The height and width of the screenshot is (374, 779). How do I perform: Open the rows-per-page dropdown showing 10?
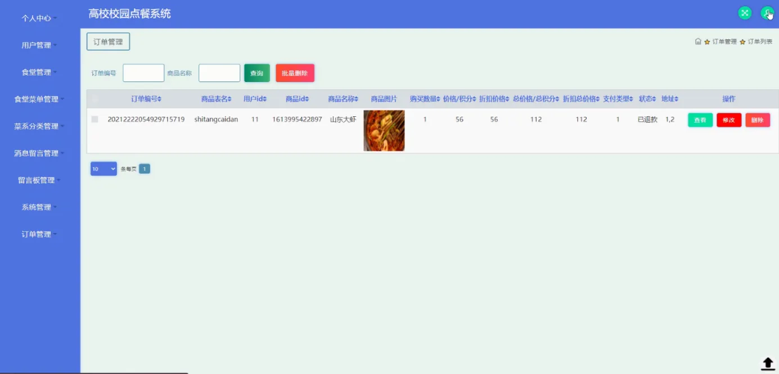103,168
